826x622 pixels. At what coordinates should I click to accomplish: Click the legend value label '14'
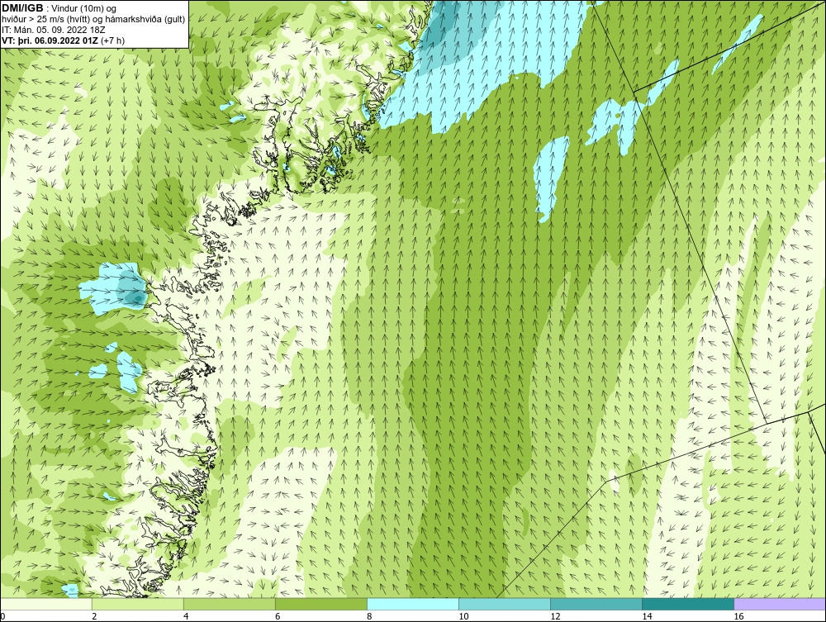[647, 616]
